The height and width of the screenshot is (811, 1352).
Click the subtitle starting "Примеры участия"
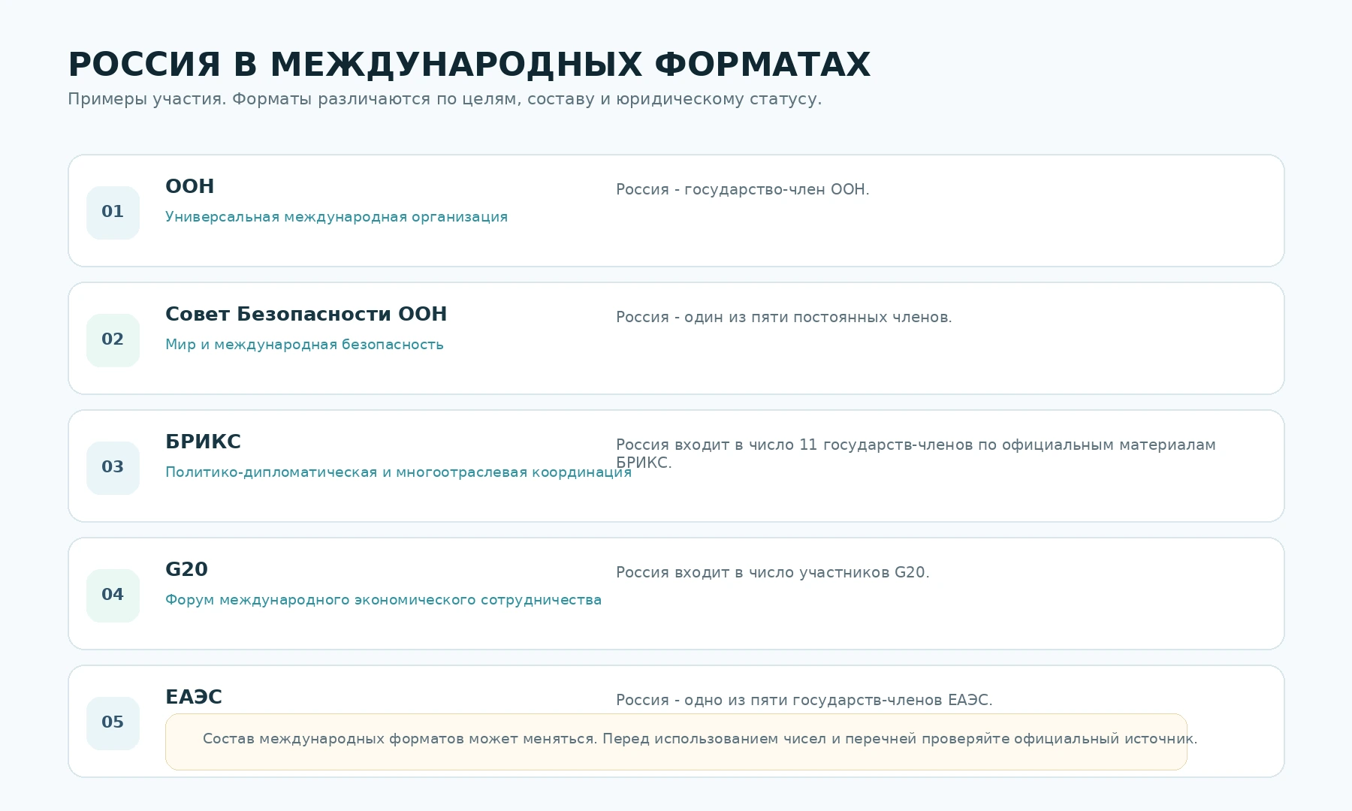click(x=445, y=99)
